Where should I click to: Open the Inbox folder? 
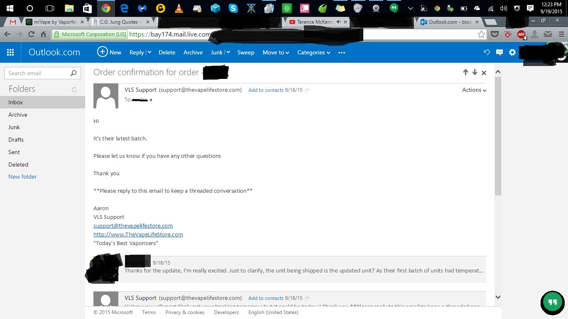point(42,102)
